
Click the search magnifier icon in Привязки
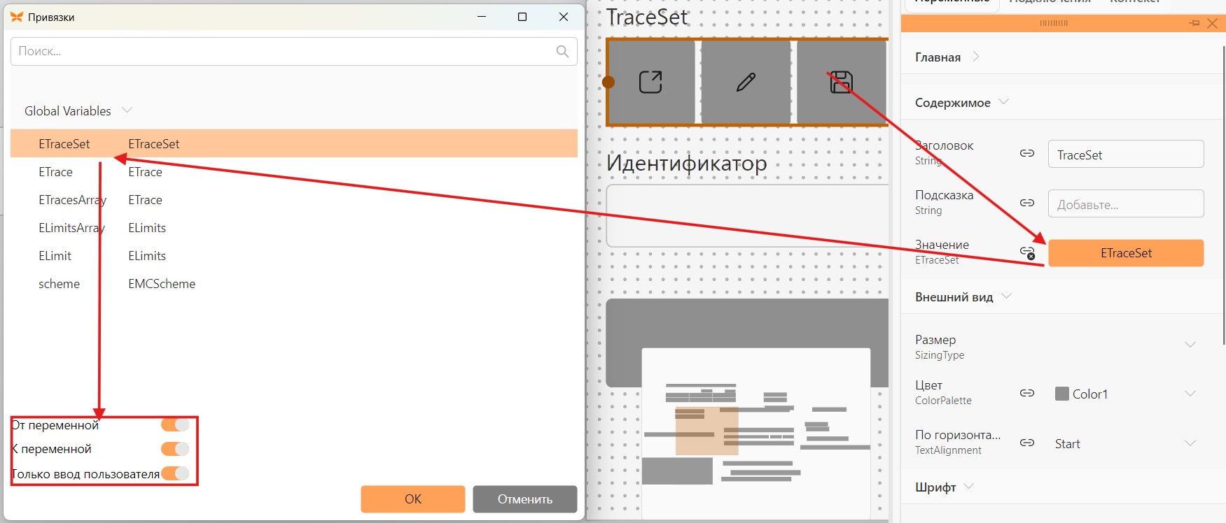point(562,51)
